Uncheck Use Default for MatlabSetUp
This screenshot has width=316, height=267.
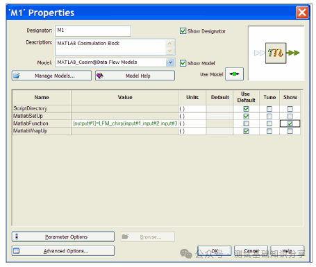[x=246, y=116]
